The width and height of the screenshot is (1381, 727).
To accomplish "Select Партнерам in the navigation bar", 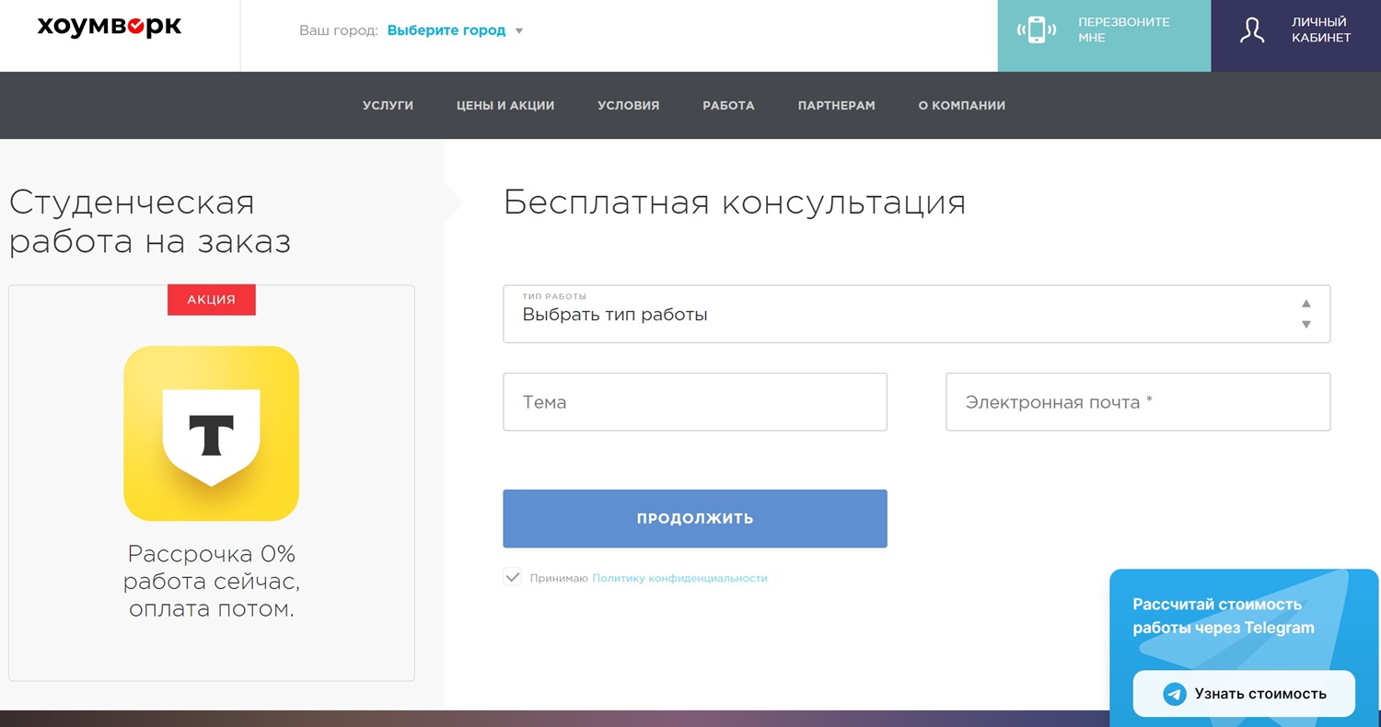I will tap(836, 106).
